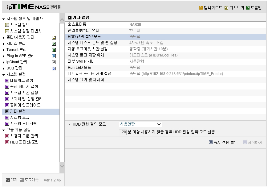
Task: Click icon beside 펌웨어 업그레이드
Action: click(7, 105)
